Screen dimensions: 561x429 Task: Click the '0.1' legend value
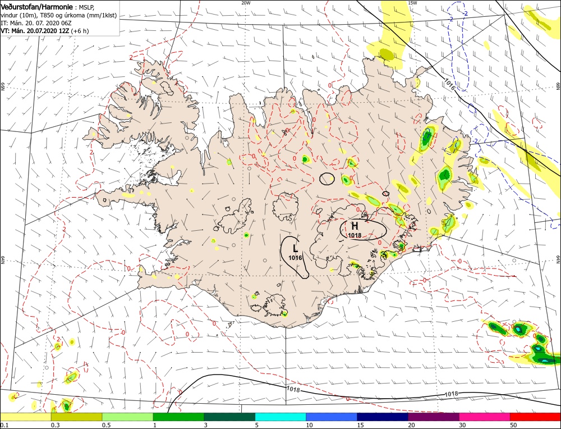[x=3, y=425]
